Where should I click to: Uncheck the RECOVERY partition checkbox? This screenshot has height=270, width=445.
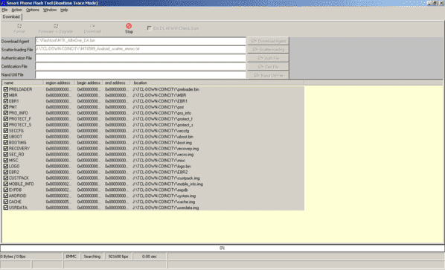tap(6, 148)
